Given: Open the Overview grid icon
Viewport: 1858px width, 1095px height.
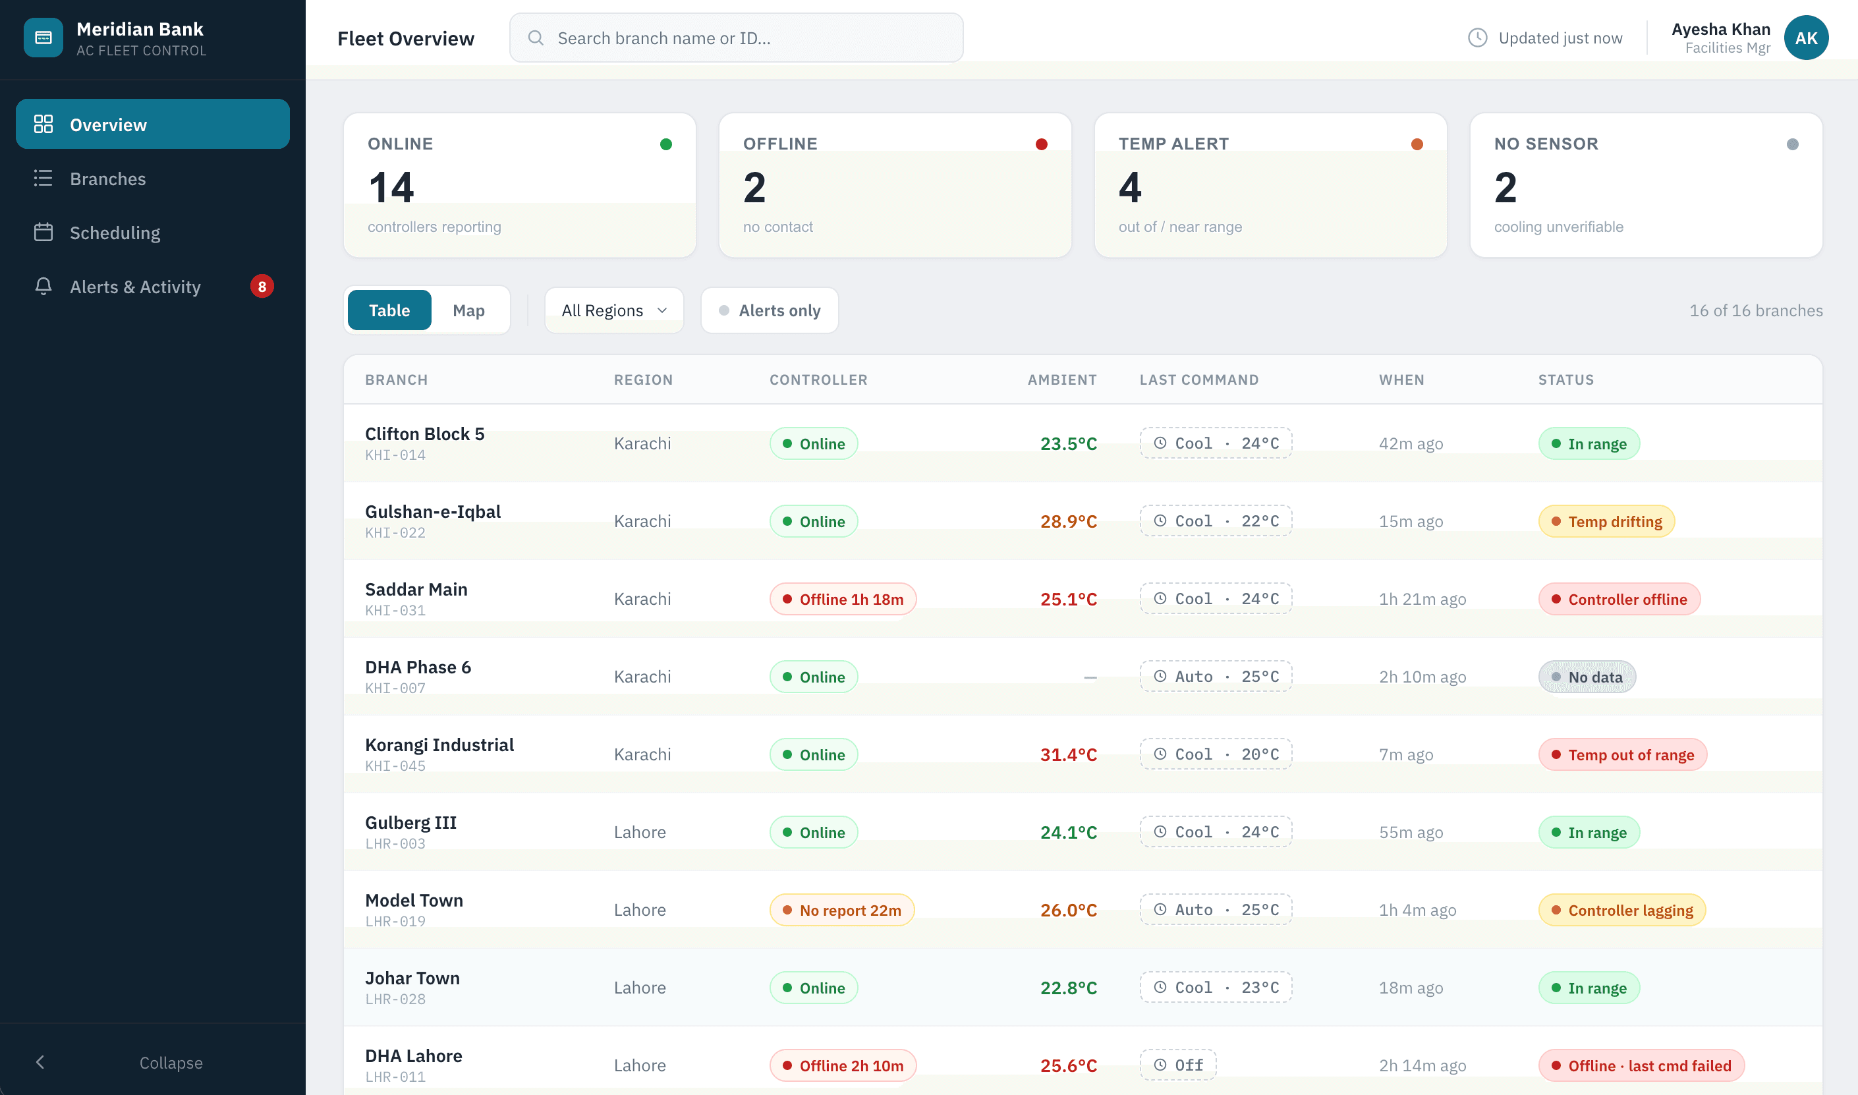Looking at the screenshot, I should coord(43,124).
